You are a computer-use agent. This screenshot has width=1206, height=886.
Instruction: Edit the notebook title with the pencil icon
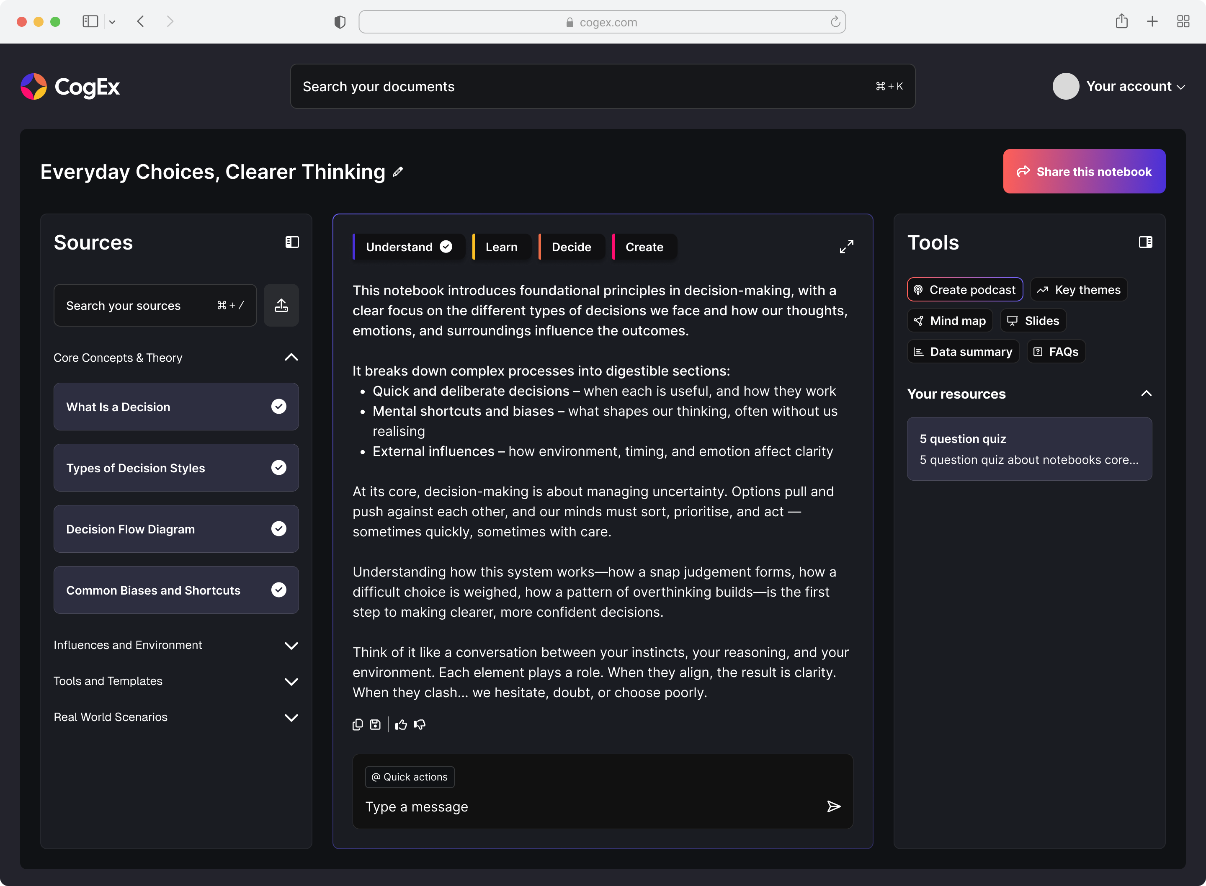(x=397, y=172)
